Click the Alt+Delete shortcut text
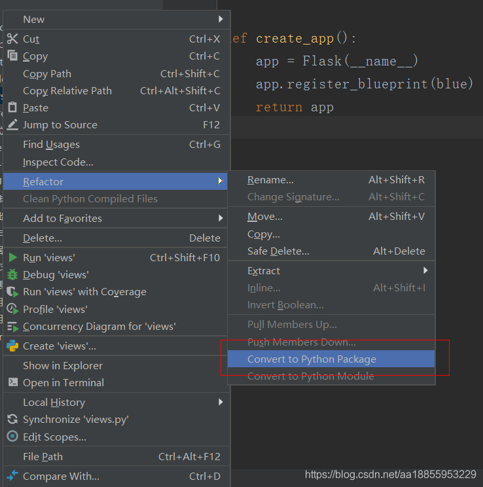Screen dimensions: 483x487 point(399,251)
